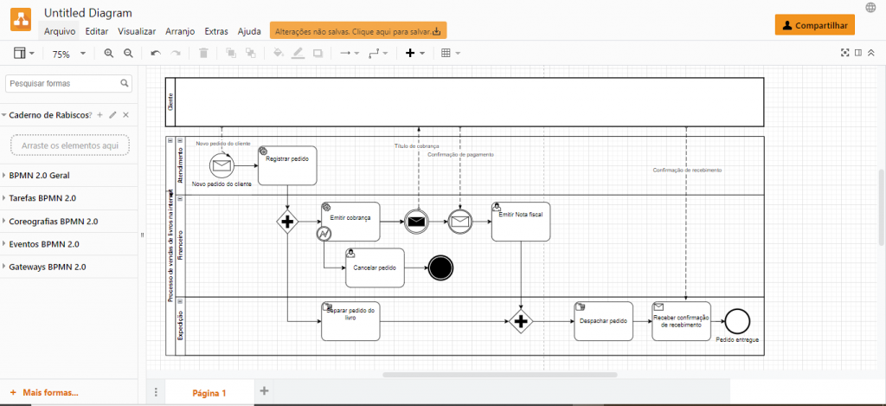Open Mais formas shape library

point(50,393)
